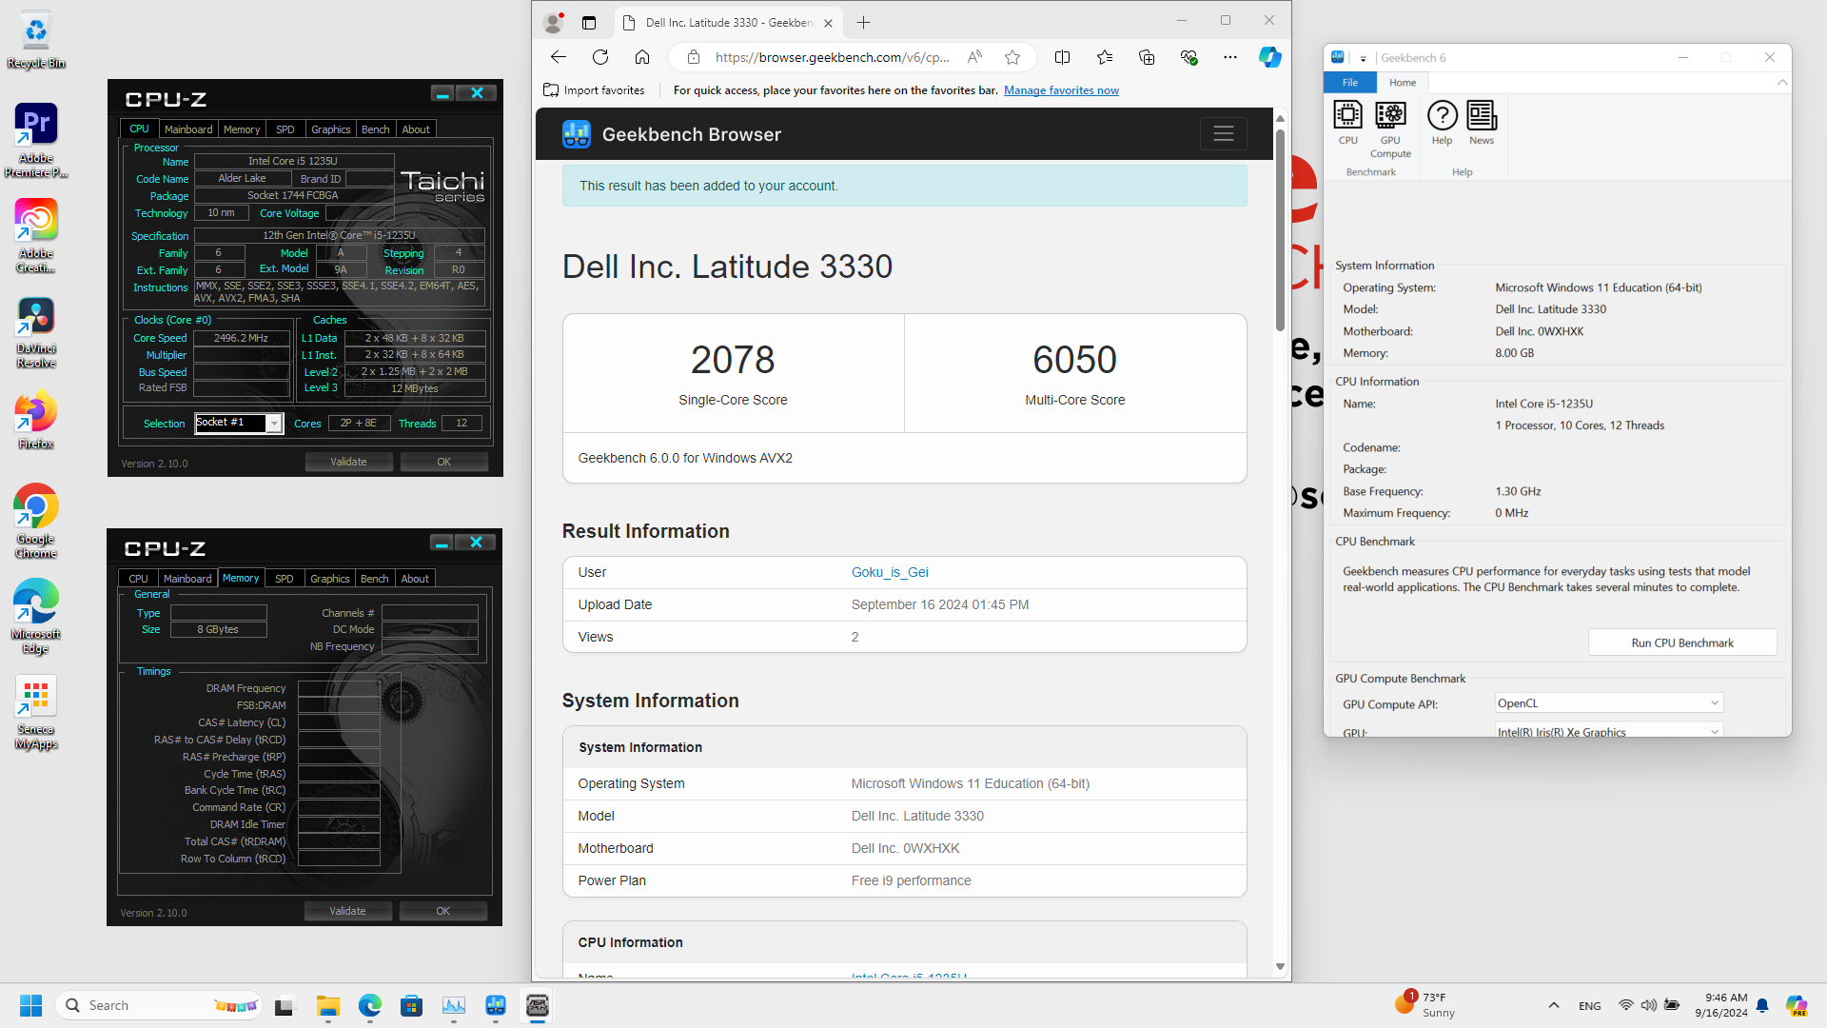Show hidden system tray icons chevron
This screenshot has height=1028, width=1827.
[1554, 1005]
